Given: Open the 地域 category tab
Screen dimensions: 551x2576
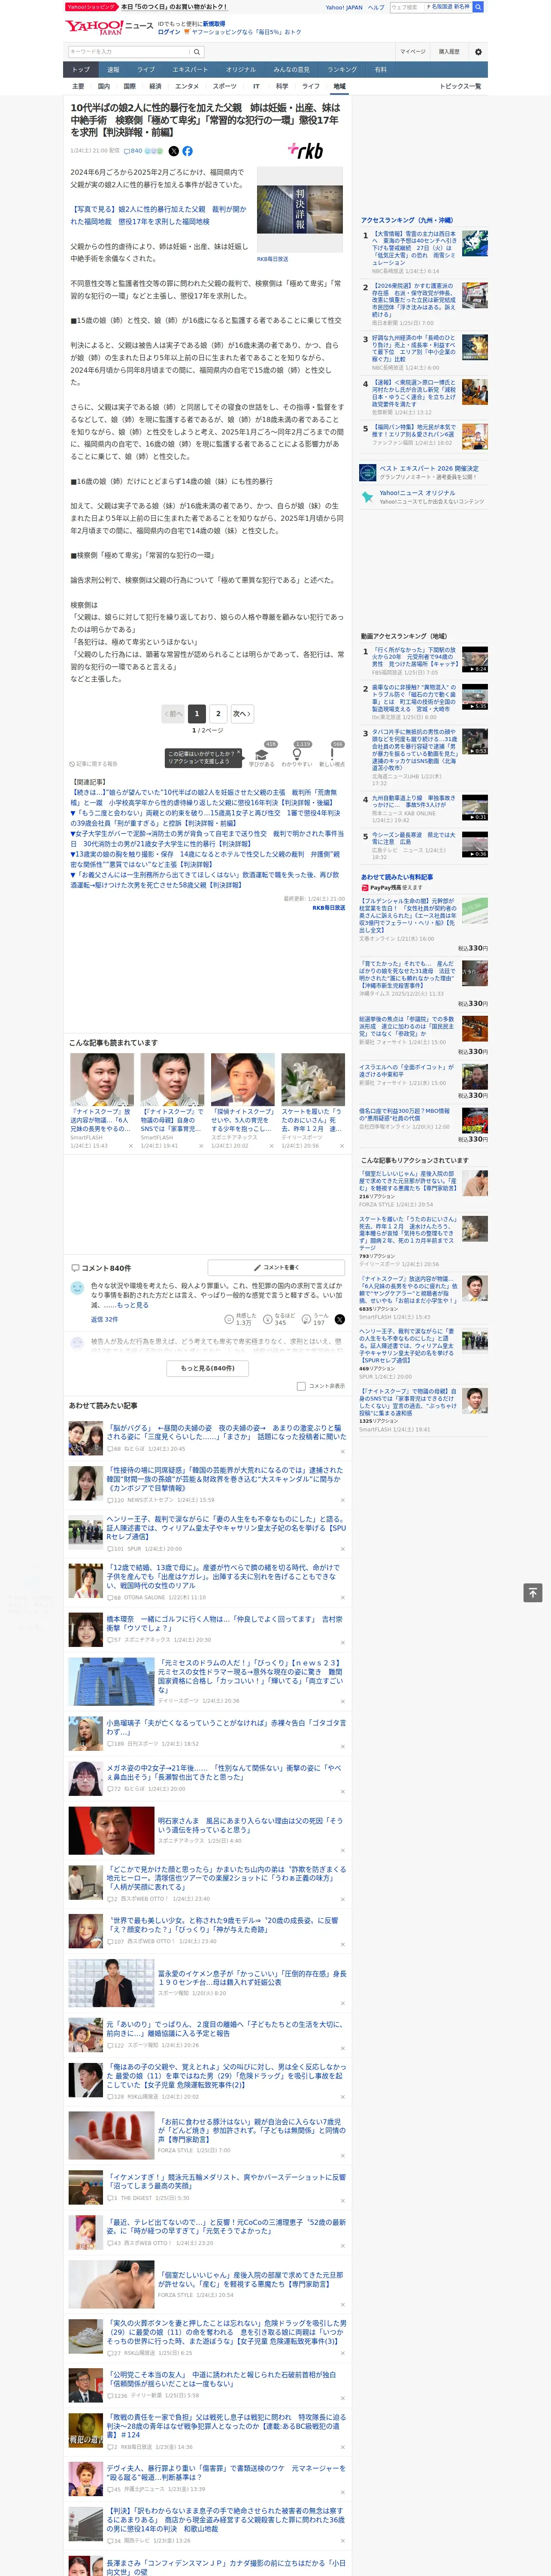Looking at the screenshot, I should (x=339, y=86).
